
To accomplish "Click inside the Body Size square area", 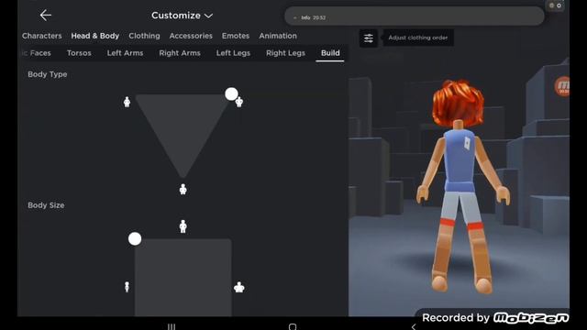I will [183, 278].
